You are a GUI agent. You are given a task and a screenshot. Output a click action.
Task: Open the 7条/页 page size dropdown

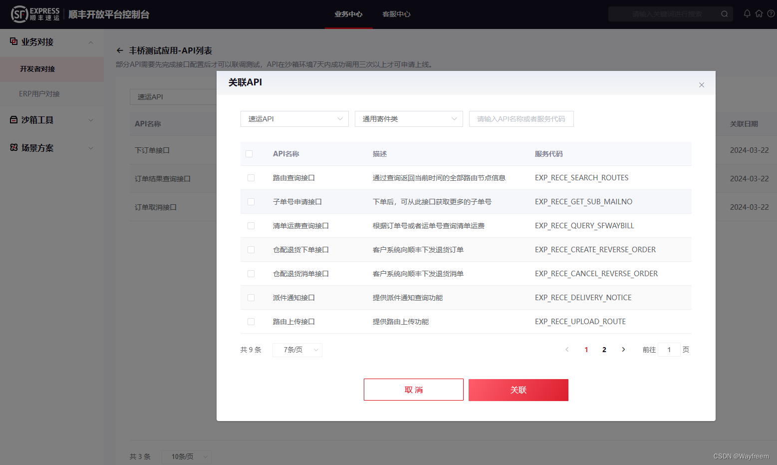pos(297,350)
